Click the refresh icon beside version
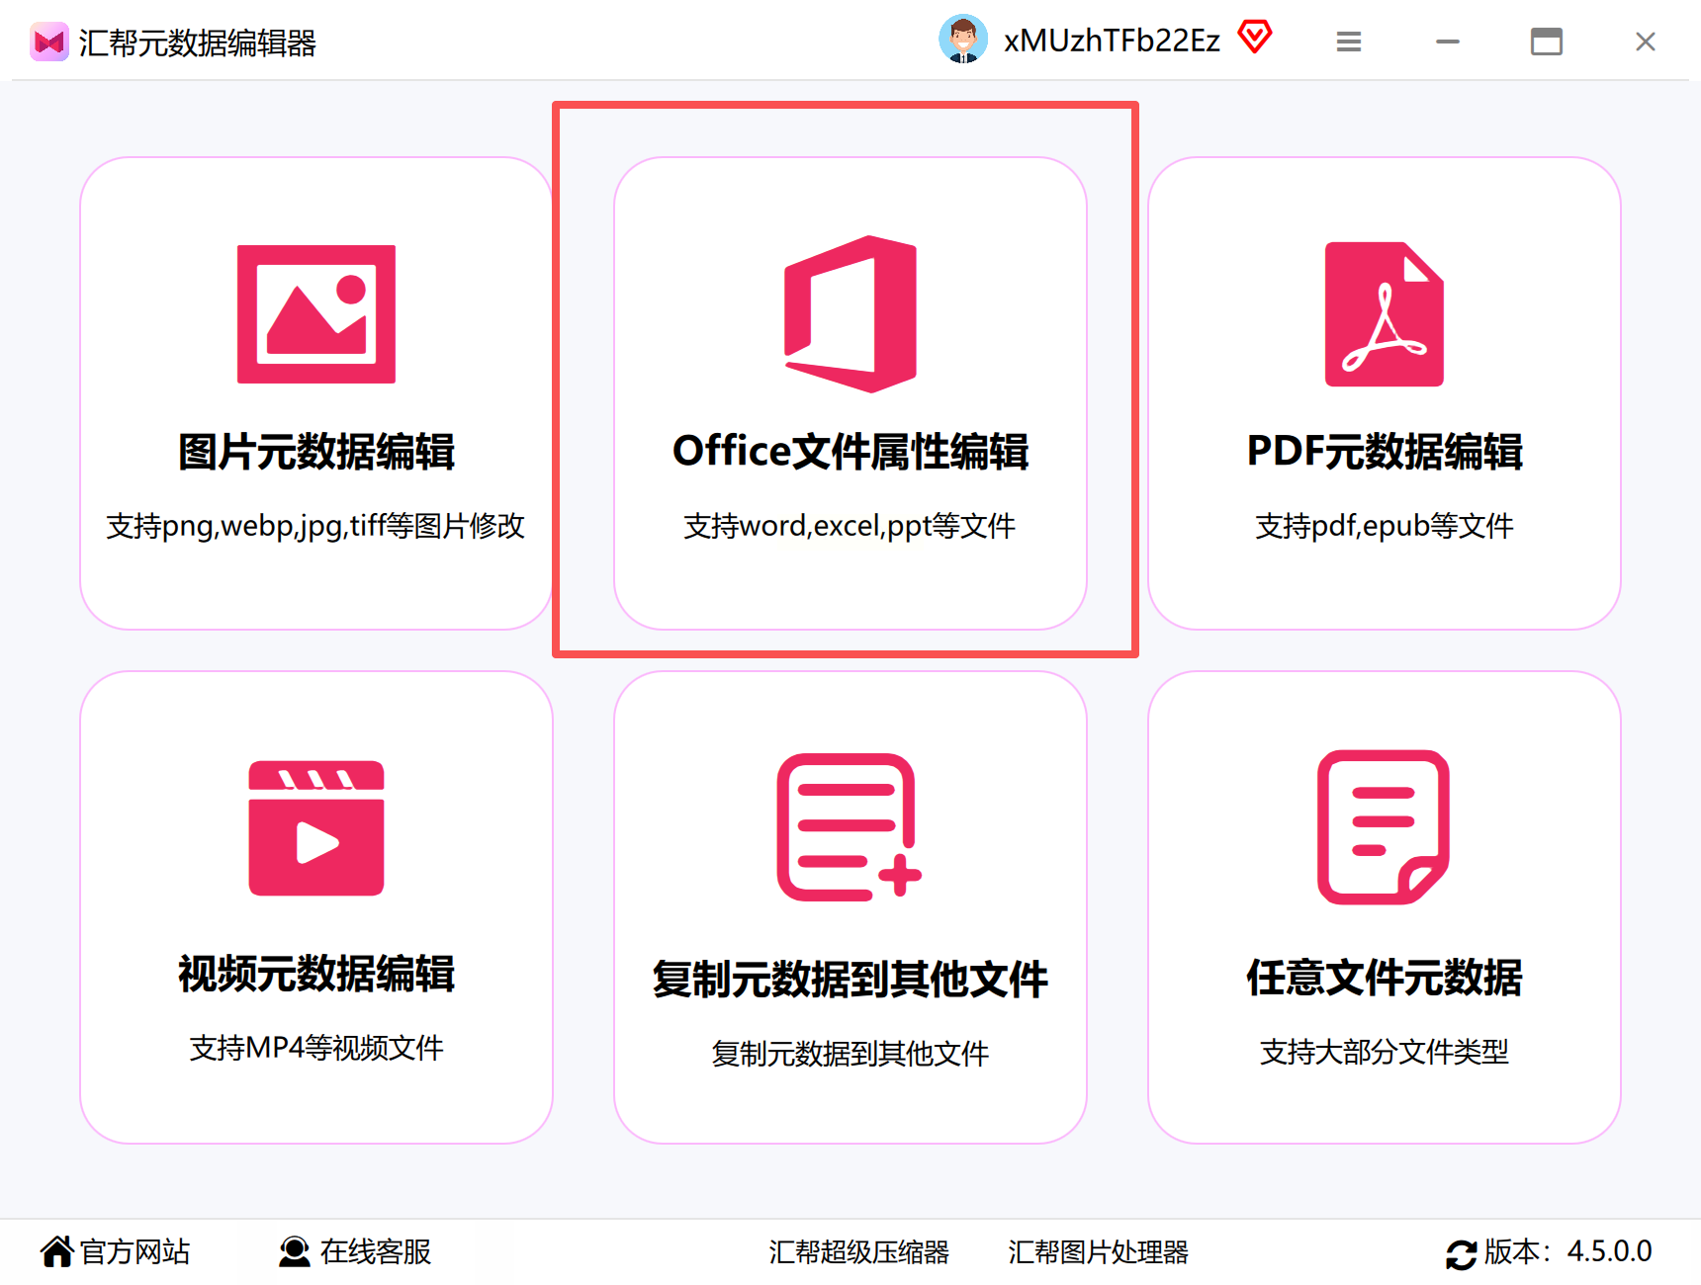The width and height of the screenshot is (1701, 1285). click(1461, 1254)
